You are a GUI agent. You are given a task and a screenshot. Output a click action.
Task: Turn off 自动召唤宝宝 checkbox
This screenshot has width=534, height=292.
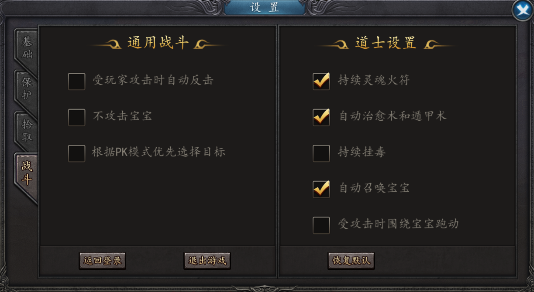[x=321, y=189]
